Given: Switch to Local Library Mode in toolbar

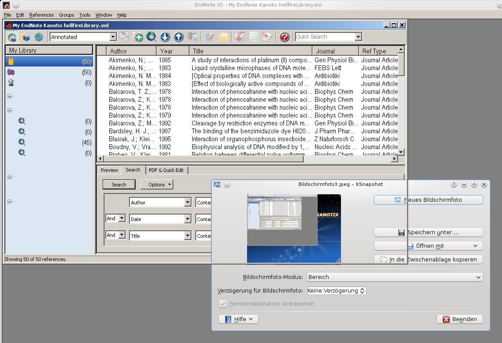Looking at the screenshot, I should point(25,37).
